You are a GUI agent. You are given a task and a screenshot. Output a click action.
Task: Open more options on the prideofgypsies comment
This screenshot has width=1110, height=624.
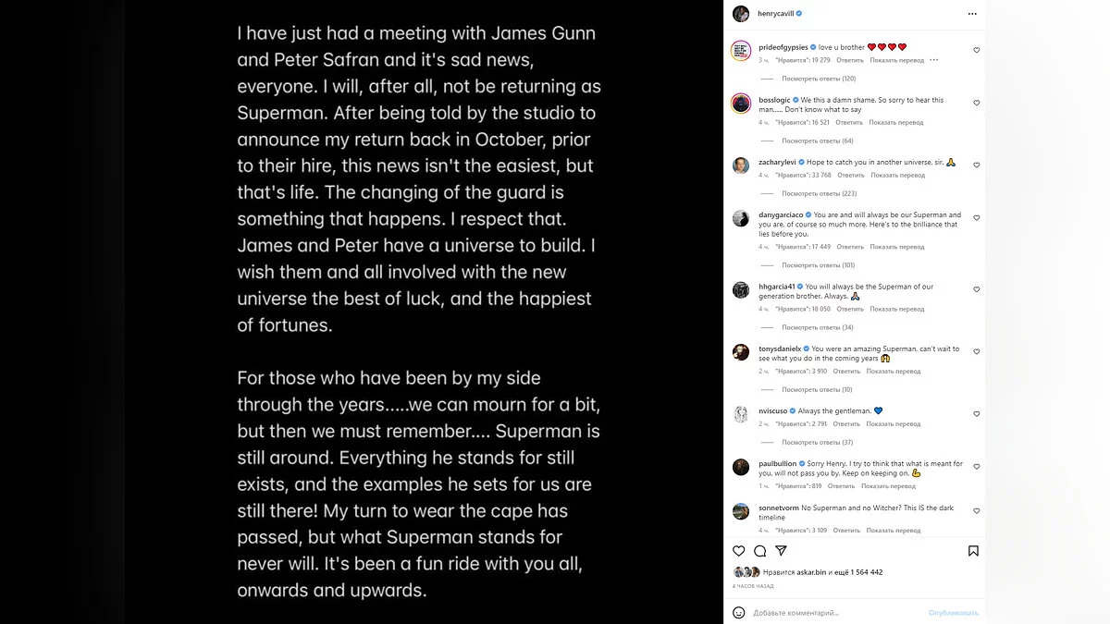click(934, 60)
